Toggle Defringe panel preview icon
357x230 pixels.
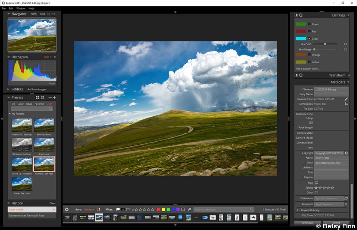click(296, 15)
